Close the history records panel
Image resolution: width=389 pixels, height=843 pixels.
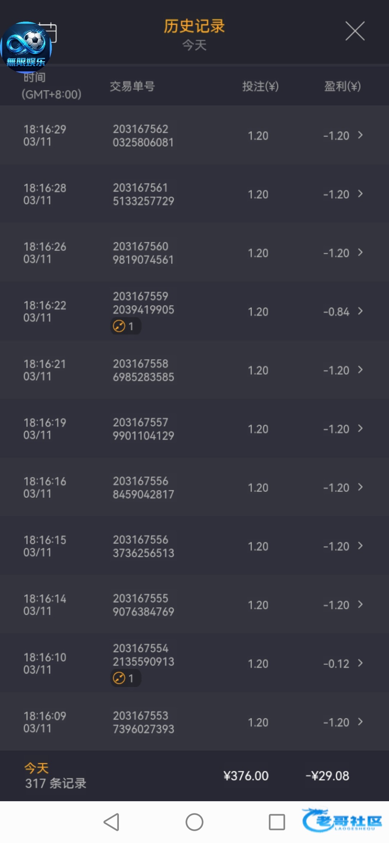355,31
